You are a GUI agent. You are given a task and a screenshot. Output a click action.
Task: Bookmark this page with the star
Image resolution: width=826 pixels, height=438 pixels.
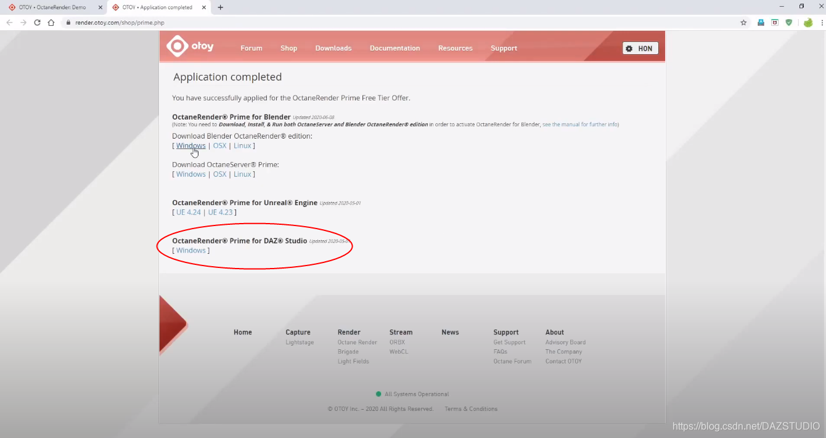(x=743, y=23)
